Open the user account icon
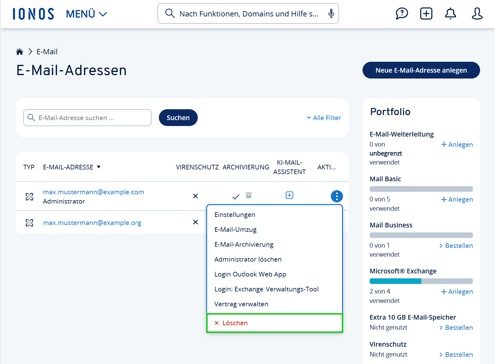495x364 pixels. click(477, 14)
